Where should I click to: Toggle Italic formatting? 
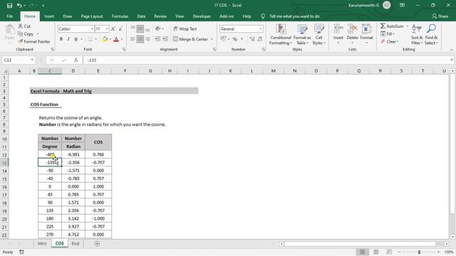click(68, 39)
